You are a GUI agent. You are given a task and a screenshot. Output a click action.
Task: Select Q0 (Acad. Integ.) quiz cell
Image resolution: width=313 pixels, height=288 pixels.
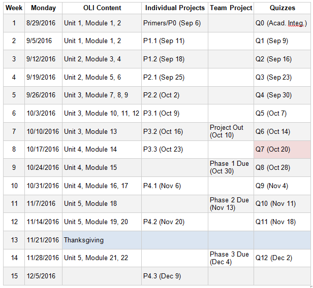[x=282, y=23]
